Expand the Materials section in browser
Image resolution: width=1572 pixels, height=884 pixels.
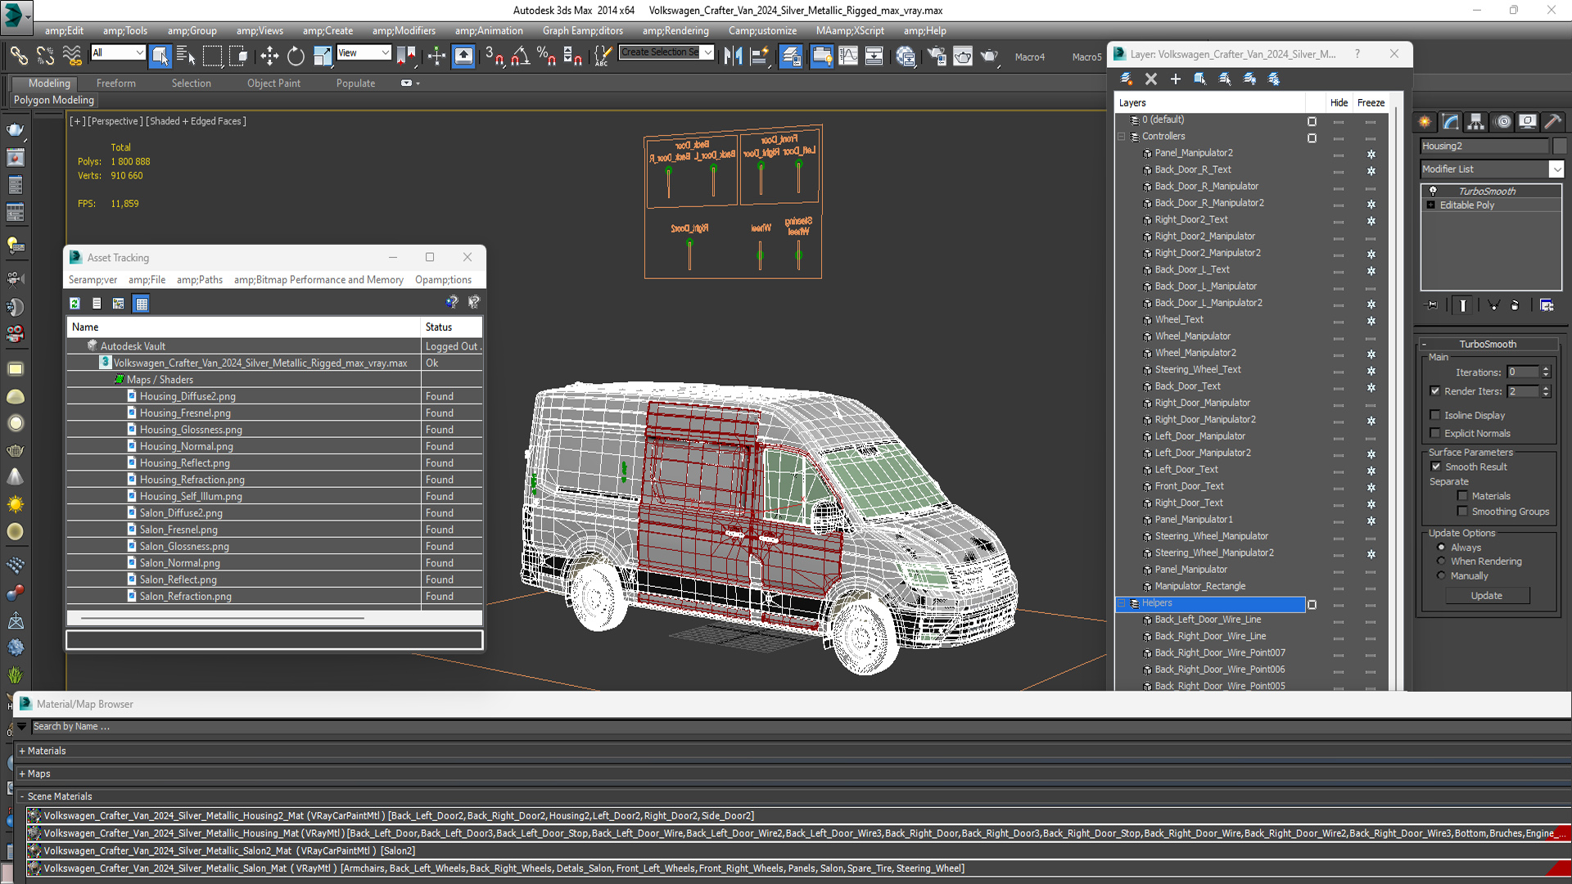tap(22, 751)
